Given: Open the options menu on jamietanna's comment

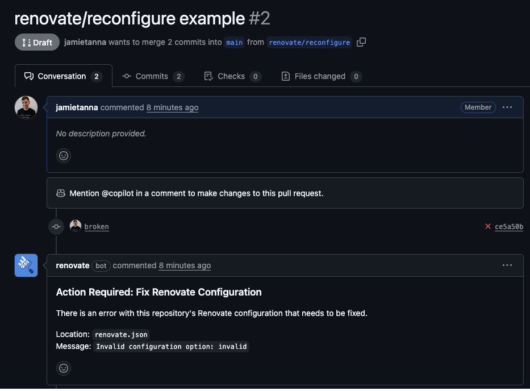Looking at the screenshot, I should pyautogui.click(x=507, y=107).
